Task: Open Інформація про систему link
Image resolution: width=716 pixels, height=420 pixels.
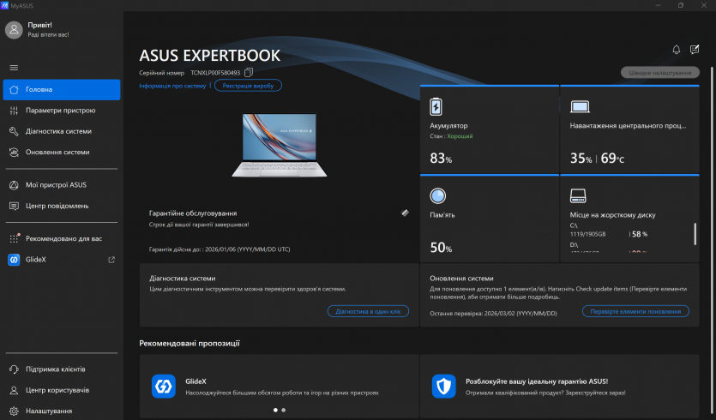Action: click(172, 86)
